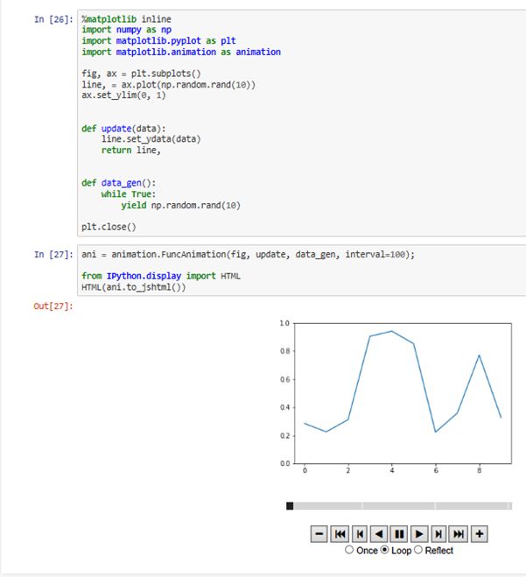
Task: Click the line 'while True:'
Action: (x=129, y=194)
